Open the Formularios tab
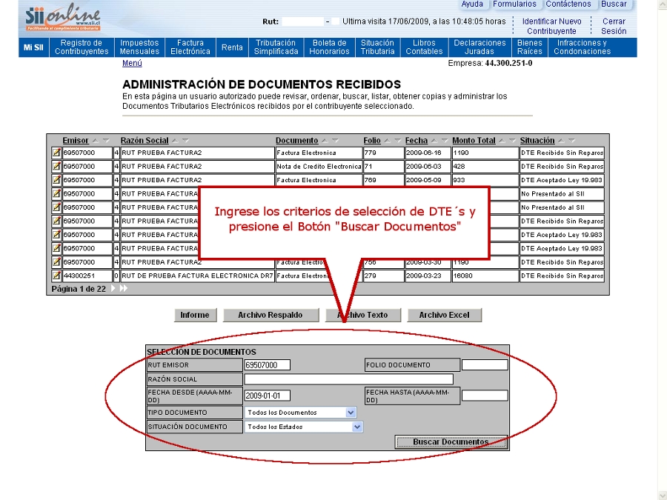The height and width of the screenshot is (500, 667). coord(515,4)
